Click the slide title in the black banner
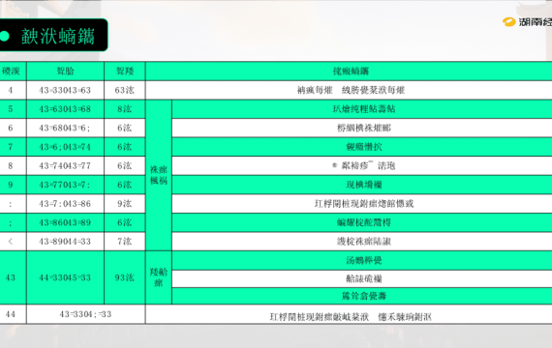 (x=58, y=36)
